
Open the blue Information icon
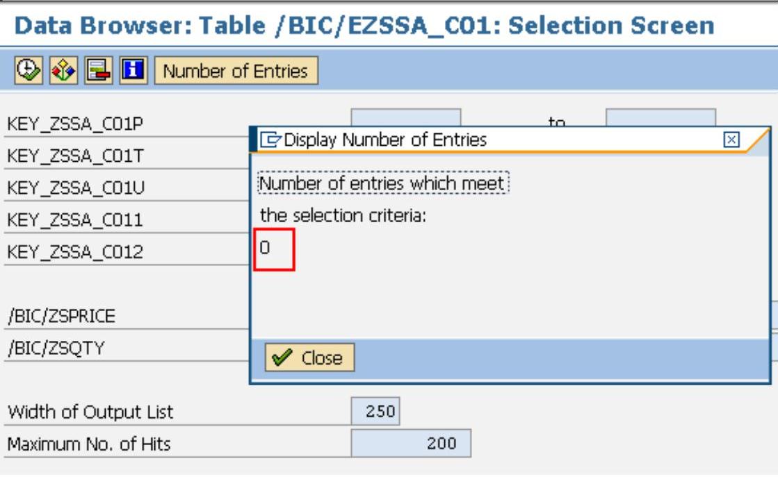point(131,71)
